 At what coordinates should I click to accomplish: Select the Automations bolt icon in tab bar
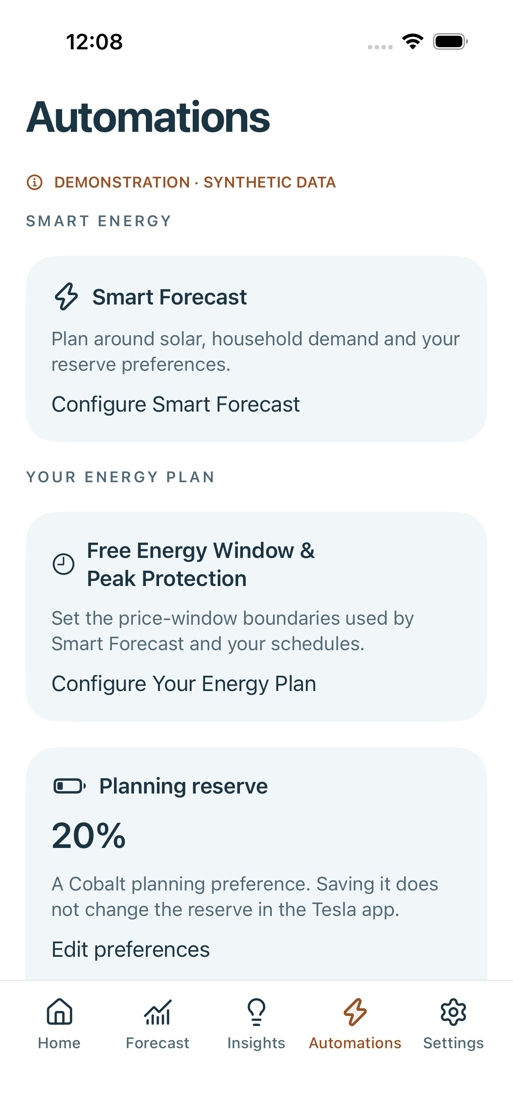tap(355, 1012)
